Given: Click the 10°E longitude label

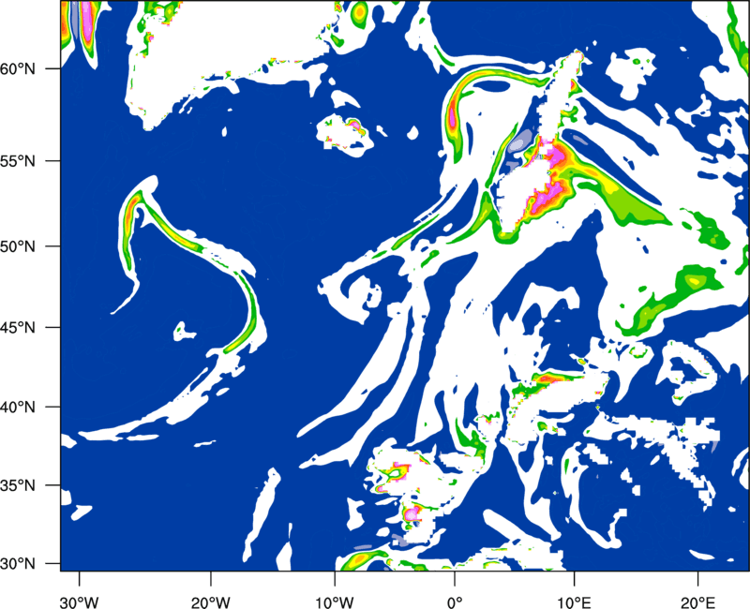Looking at the screenshot, I should tap(574, 602).
